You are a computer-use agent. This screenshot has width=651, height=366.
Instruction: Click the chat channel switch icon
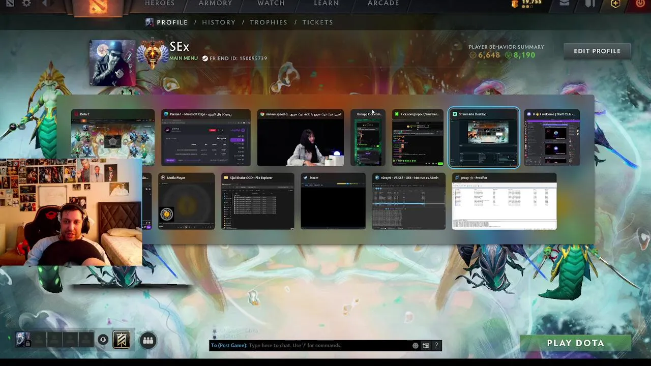pos(426,346)
